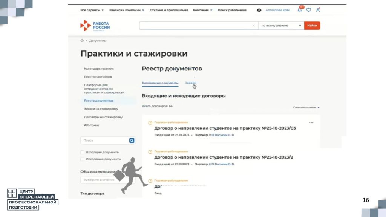Click clock status icon of contract №25-10-2023/03
Image resolution: width=386 pixels, height=217 pixels.
(x=150, y=122)
